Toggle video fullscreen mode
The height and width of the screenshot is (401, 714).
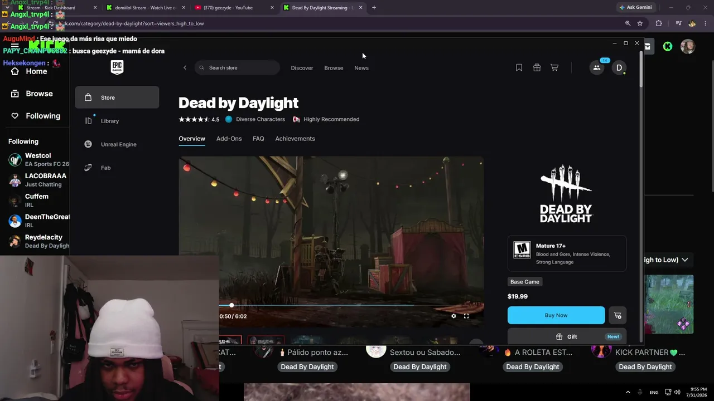pyautogui.click(x=466, y=316)
